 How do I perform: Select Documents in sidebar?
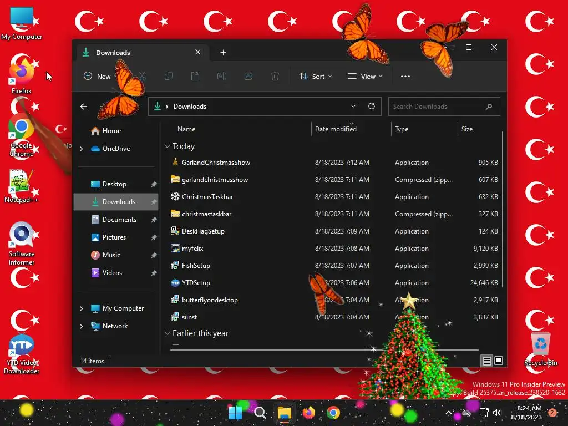(116, 220)
